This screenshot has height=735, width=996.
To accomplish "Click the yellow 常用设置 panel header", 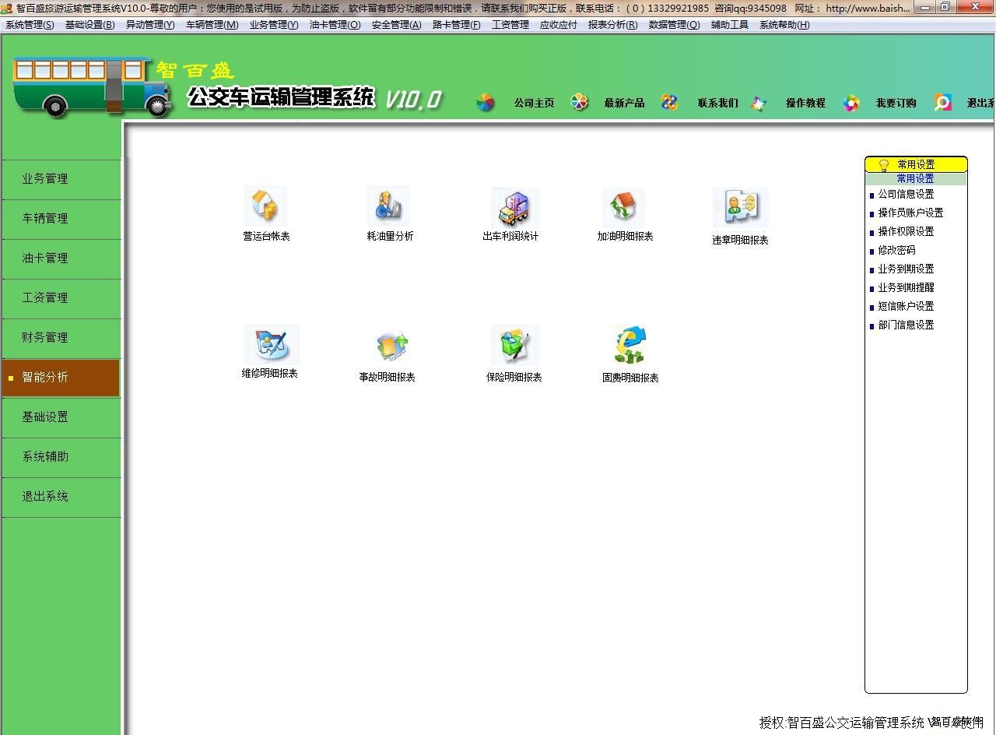I will pyautogui.click(x=916, y=164).
